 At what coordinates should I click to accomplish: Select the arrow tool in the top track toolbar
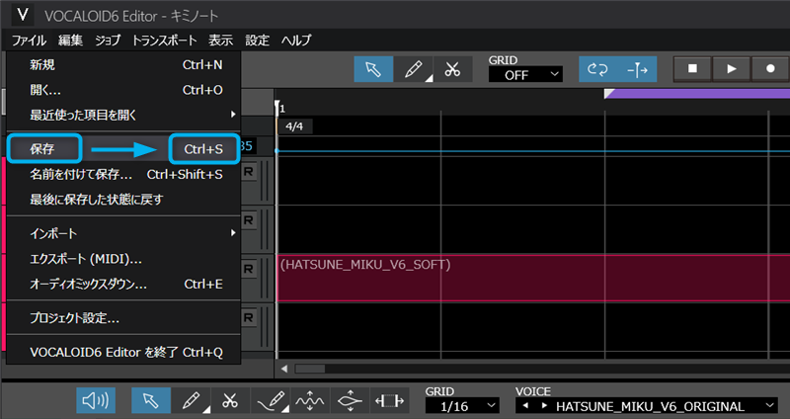pyautogui.click(x=373, y=69)
